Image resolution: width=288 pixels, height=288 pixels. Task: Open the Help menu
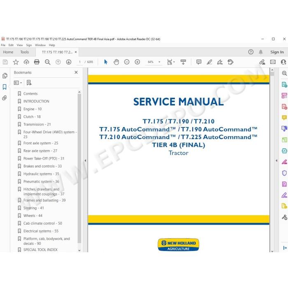[52, 45]
